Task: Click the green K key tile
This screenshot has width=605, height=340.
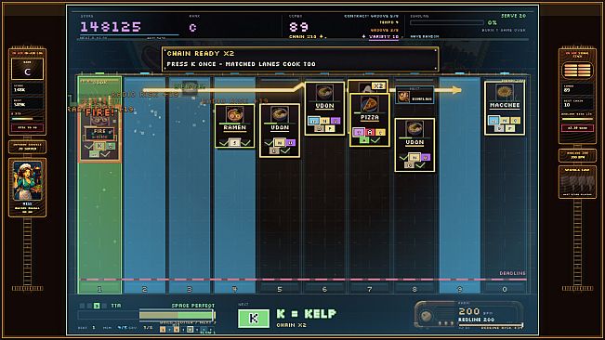Action: (x=254, y=319)
